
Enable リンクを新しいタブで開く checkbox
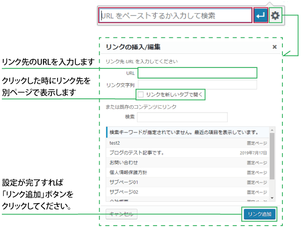coord(141,95)
